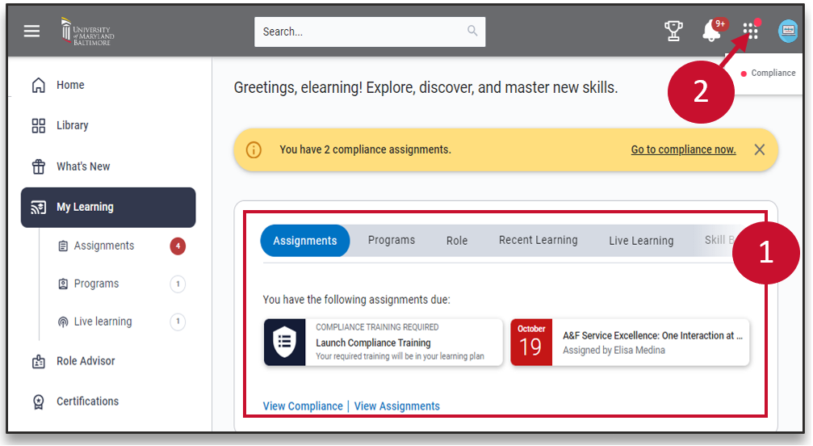Go to Home in sidebar

(x=70, y=85)
